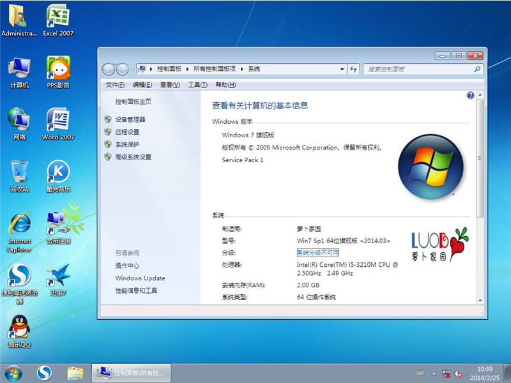Select the 计算机 desktop icon

19,72
